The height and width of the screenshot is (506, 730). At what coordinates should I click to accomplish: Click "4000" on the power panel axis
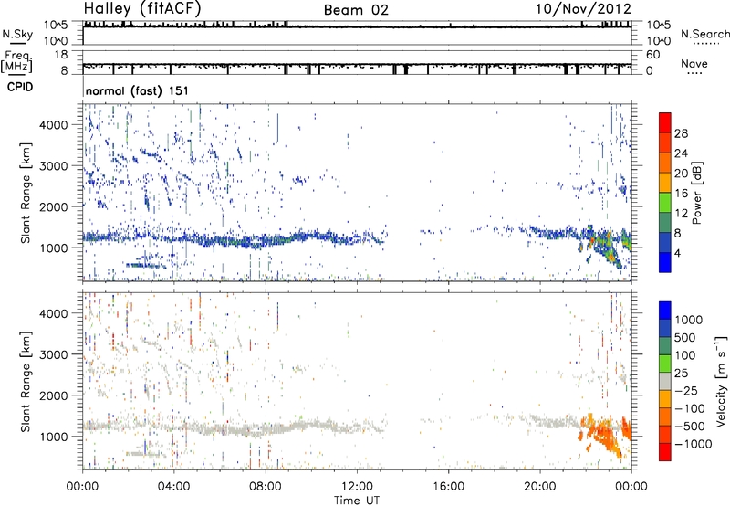(x=53, y=125)
